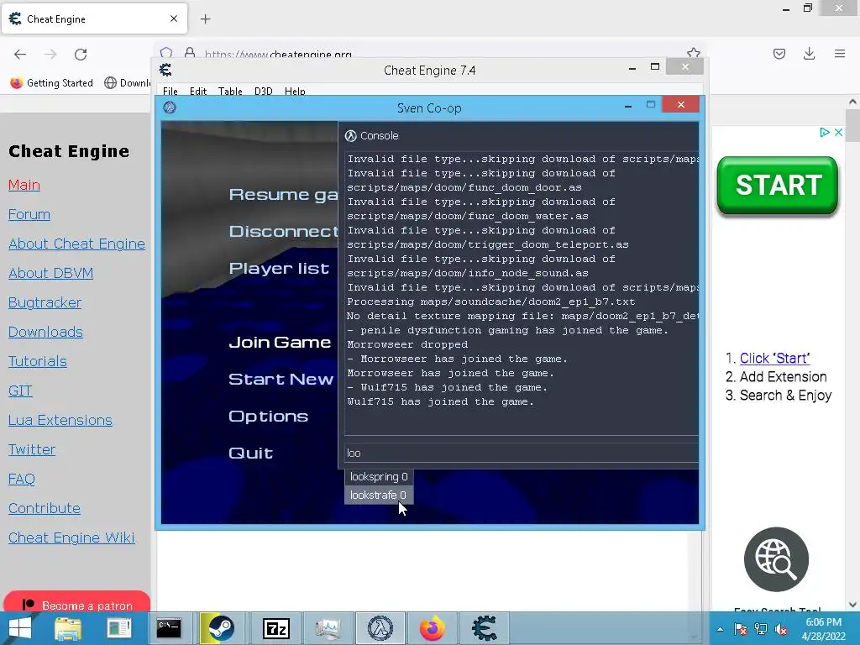
Task: Open File menu in Cheat Engine
Action: click(170, 91)
